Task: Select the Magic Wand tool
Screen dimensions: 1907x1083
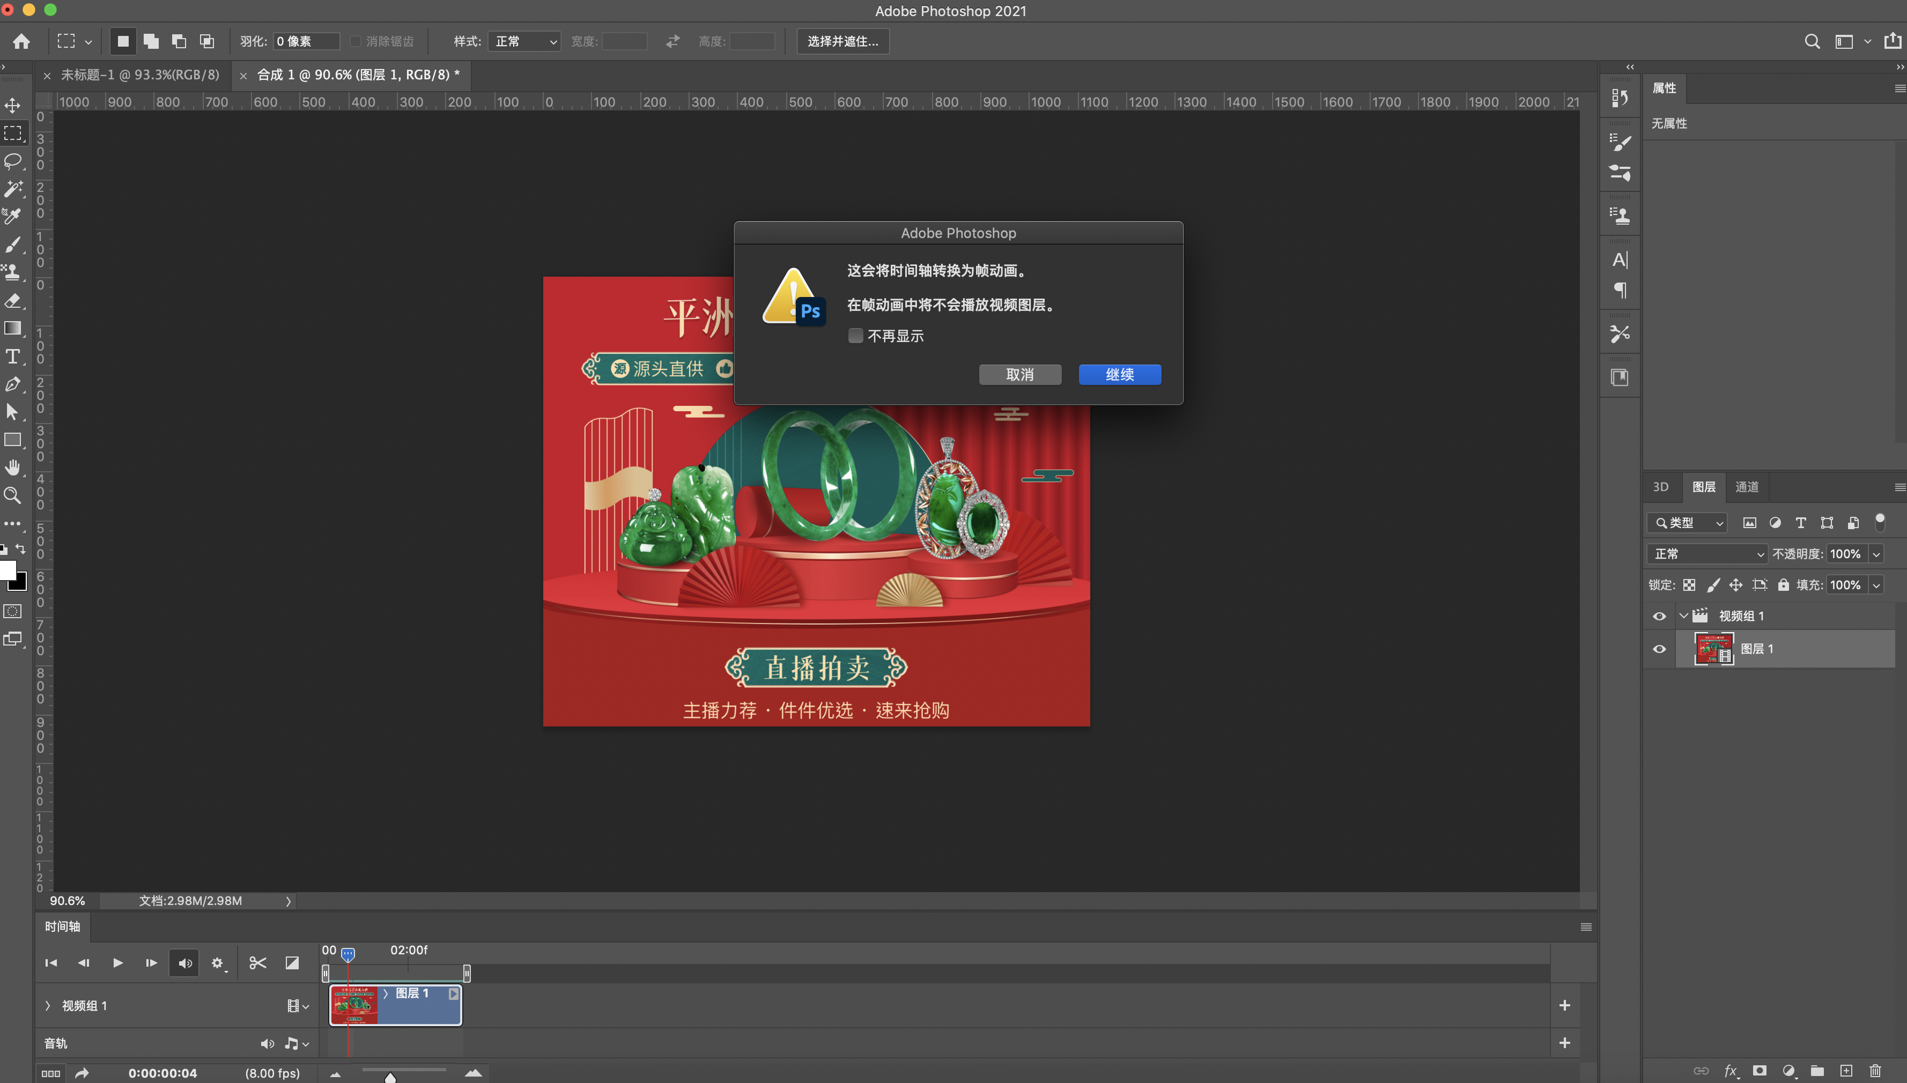Action: tap(13, 188)
